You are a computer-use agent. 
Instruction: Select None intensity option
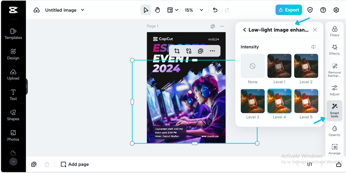pyautogui.click(x=253, y=66)
